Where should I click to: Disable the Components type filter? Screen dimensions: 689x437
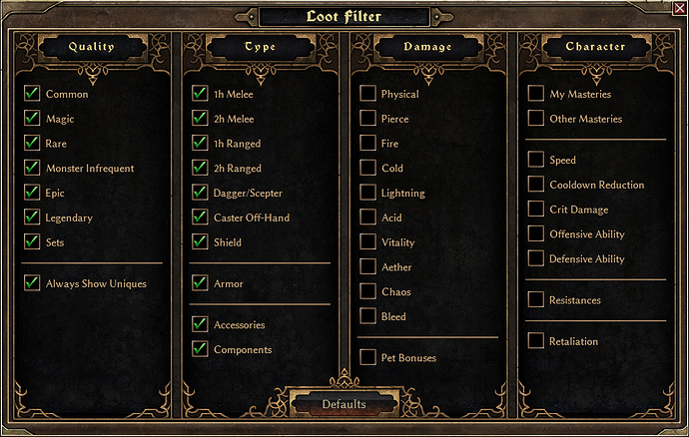tap(200, 349)
